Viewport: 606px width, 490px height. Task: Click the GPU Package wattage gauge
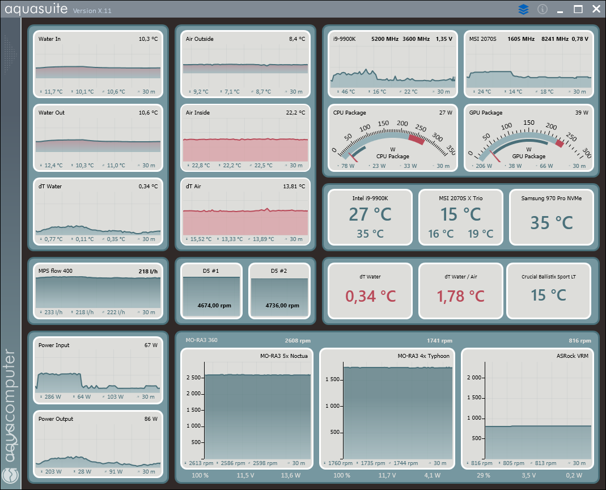(x=529, y=138)
